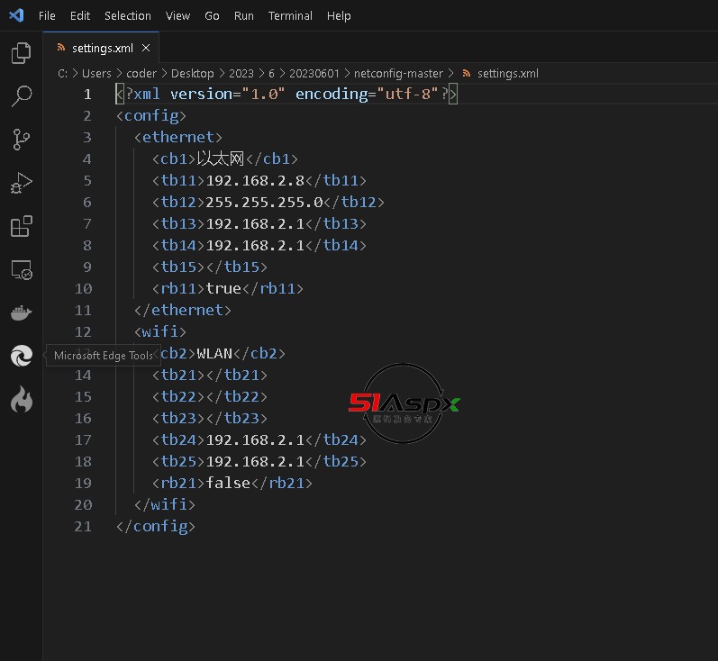Click the coder breadcrumb segment
Screen dimensions: 718x661
click(x=141, y=74)
